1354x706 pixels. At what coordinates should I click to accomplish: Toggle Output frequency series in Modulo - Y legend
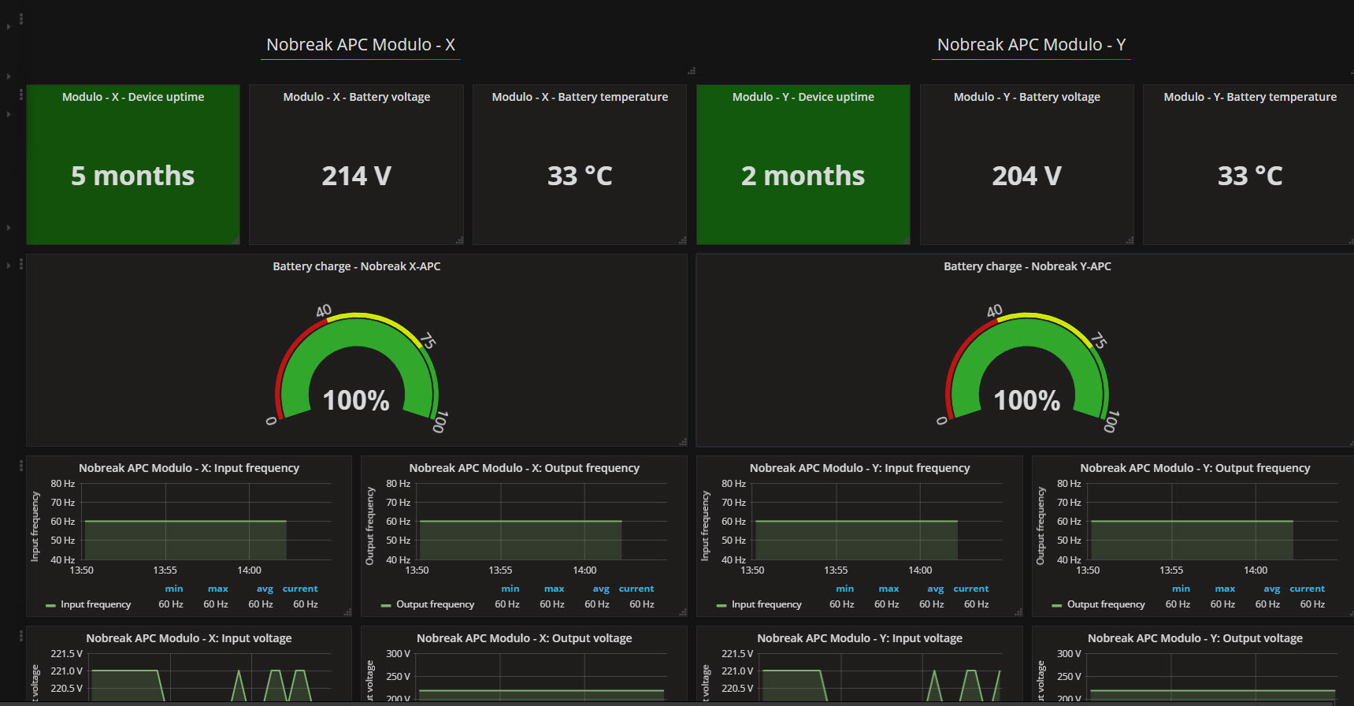(x=1106, y=604)
